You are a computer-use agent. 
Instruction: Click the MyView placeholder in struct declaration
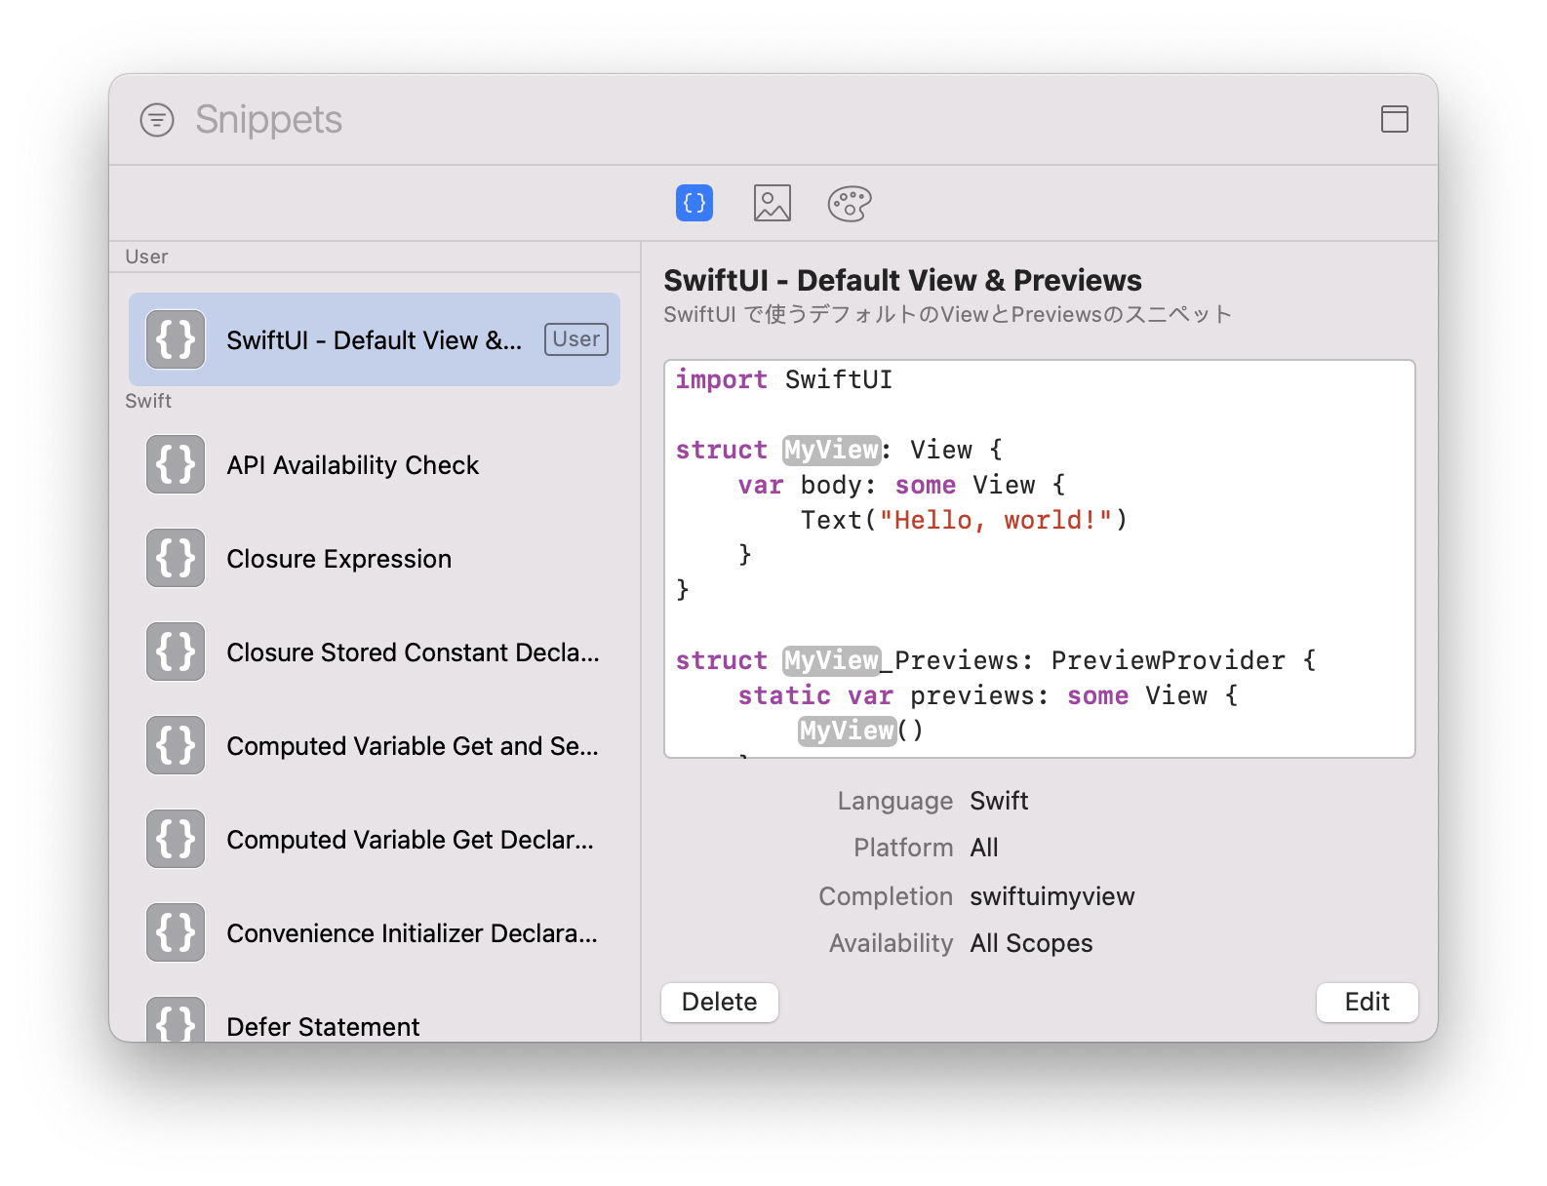[831, 450]
